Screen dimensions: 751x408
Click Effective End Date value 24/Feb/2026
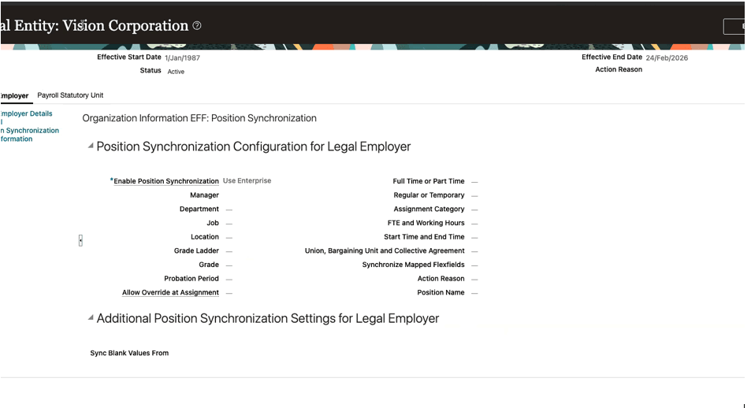coord(667,58)
